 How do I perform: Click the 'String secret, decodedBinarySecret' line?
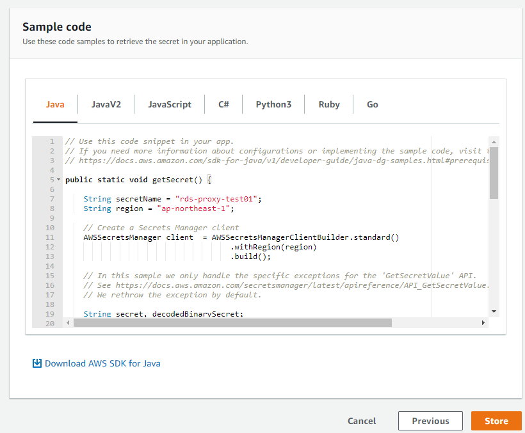coord(163,313)
